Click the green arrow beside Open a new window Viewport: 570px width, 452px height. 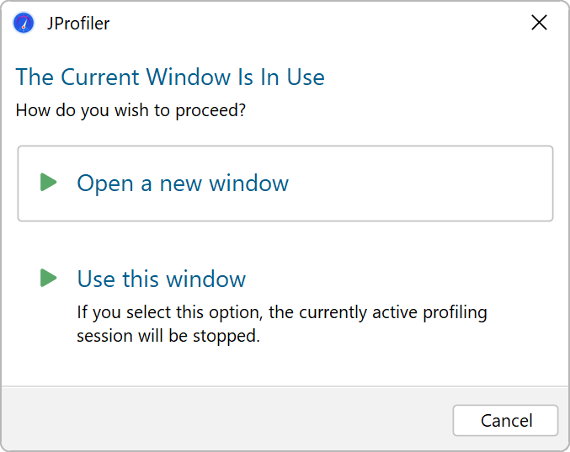click(x=49, y=183)
